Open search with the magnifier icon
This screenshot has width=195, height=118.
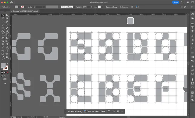(x=182, y=2)
